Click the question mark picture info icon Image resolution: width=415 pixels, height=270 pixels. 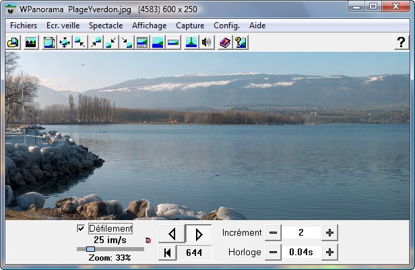click(x=241, y=42)
